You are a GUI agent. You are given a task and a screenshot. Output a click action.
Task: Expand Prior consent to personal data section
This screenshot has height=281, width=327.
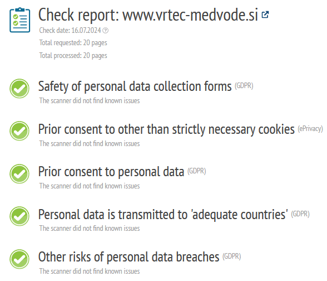pos(111,172)
